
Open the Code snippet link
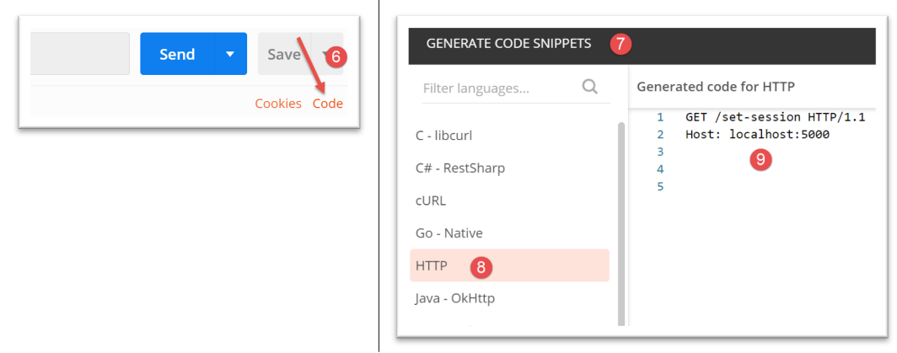pos(328,104)
